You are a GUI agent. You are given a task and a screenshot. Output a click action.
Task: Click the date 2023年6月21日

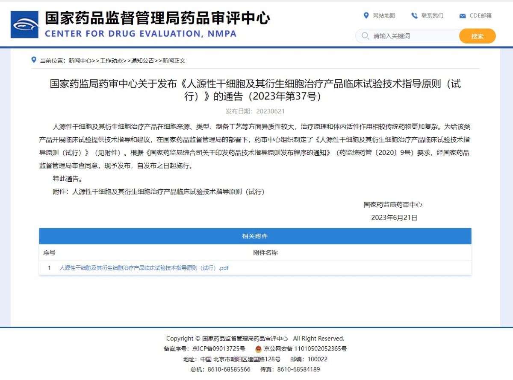[x=394, y=218]
